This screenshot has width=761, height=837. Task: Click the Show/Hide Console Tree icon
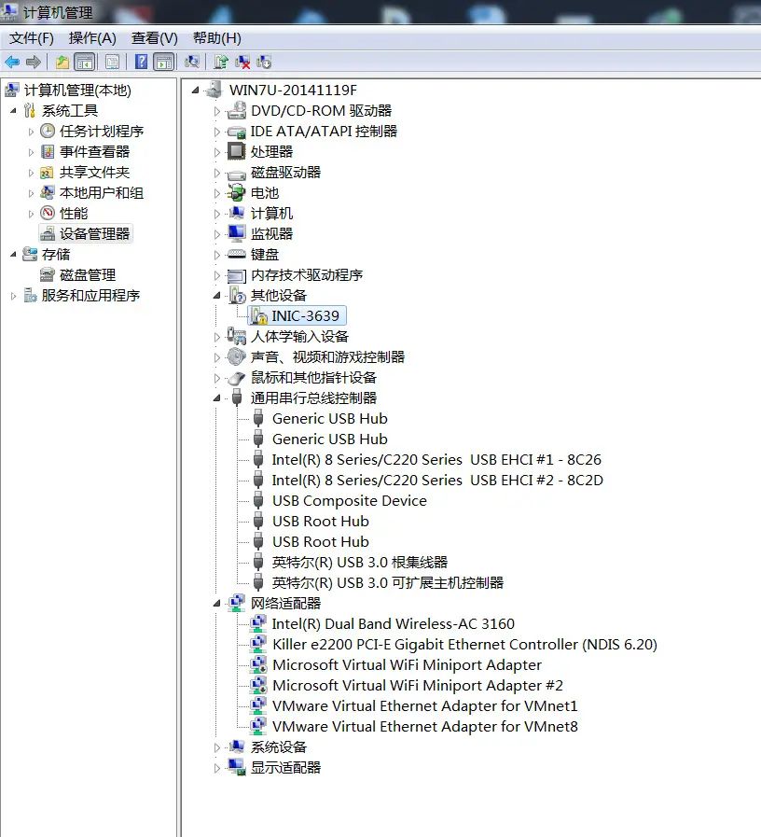click(x=84, y=62)
